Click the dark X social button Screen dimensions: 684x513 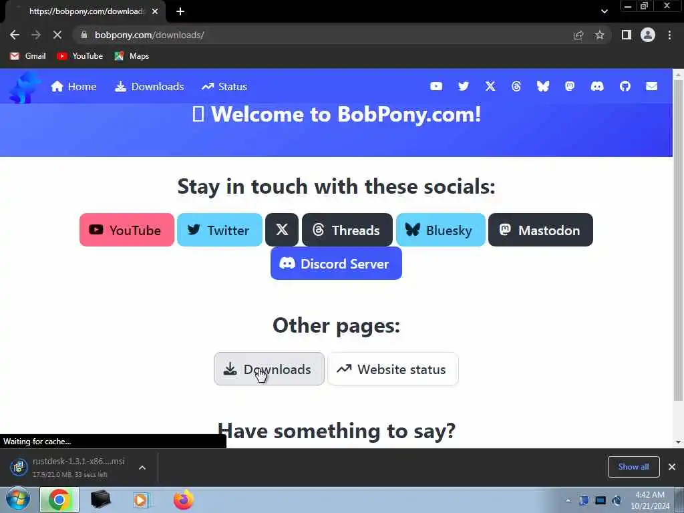(x=282, y=230)
